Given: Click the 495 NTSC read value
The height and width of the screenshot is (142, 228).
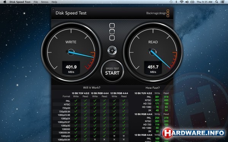Looking at the screenshot, I should point(166,100).
